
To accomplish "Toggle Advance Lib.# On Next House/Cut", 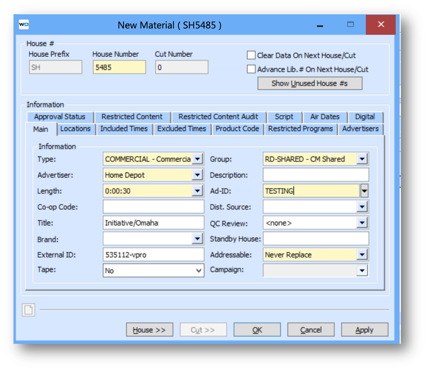I will point(251,69).
